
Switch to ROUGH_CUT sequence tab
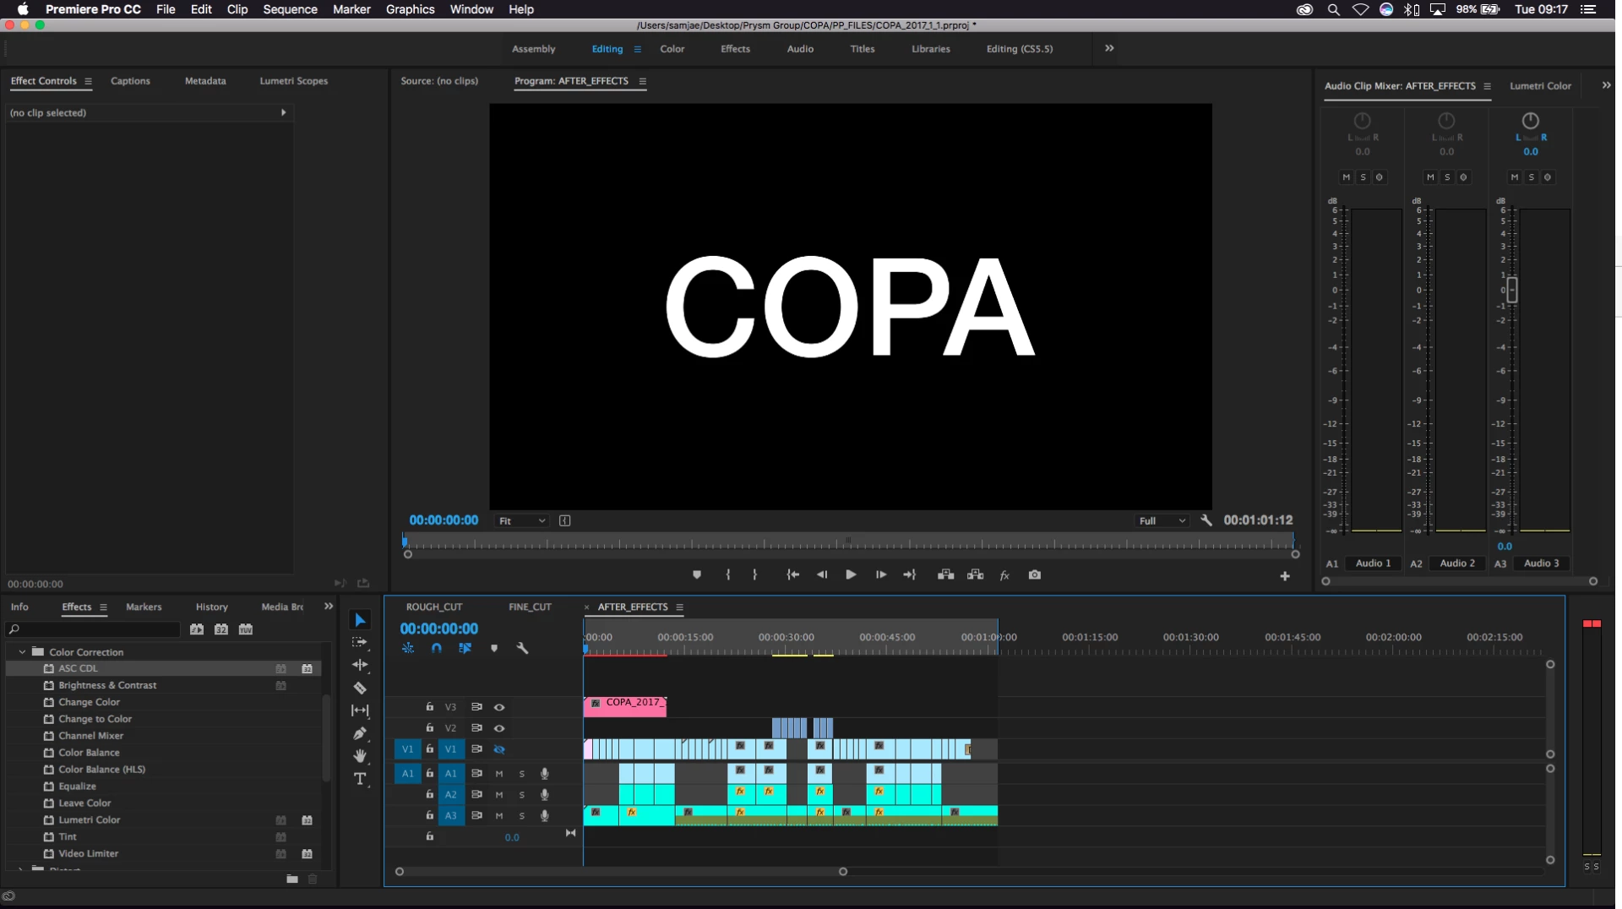pos(434,607)
